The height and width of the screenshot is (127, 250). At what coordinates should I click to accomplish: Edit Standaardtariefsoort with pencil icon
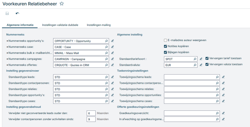point(201,59)
